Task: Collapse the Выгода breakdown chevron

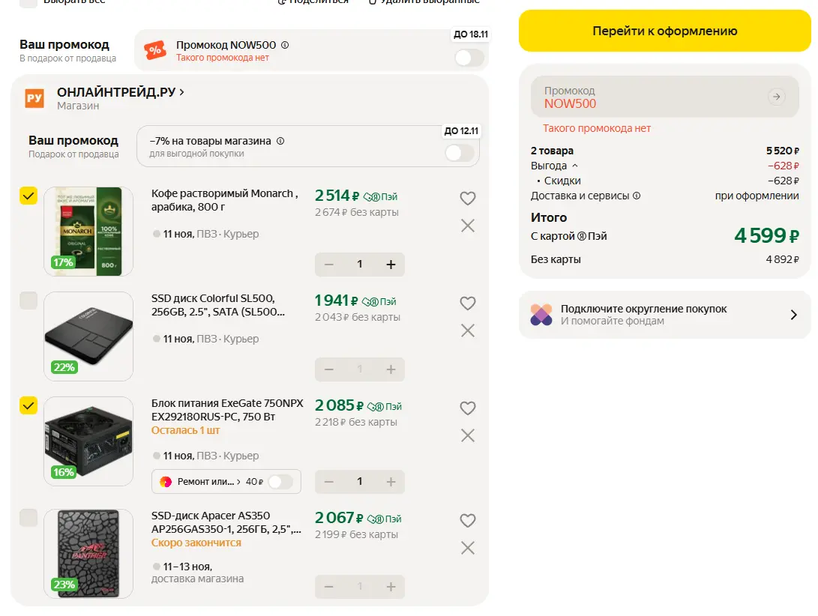Action: 575,166
